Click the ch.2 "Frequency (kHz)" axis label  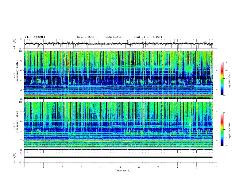click(x=17, y=122)
